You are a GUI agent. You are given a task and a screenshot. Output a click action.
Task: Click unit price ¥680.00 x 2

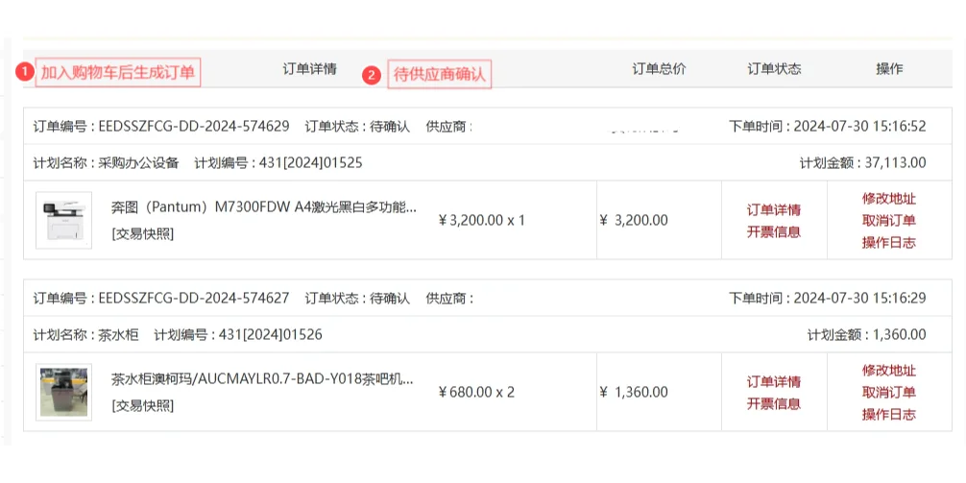tap(476, 393)
